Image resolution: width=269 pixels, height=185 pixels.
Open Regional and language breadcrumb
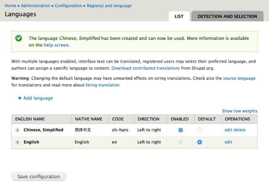(x=109, y=5)
